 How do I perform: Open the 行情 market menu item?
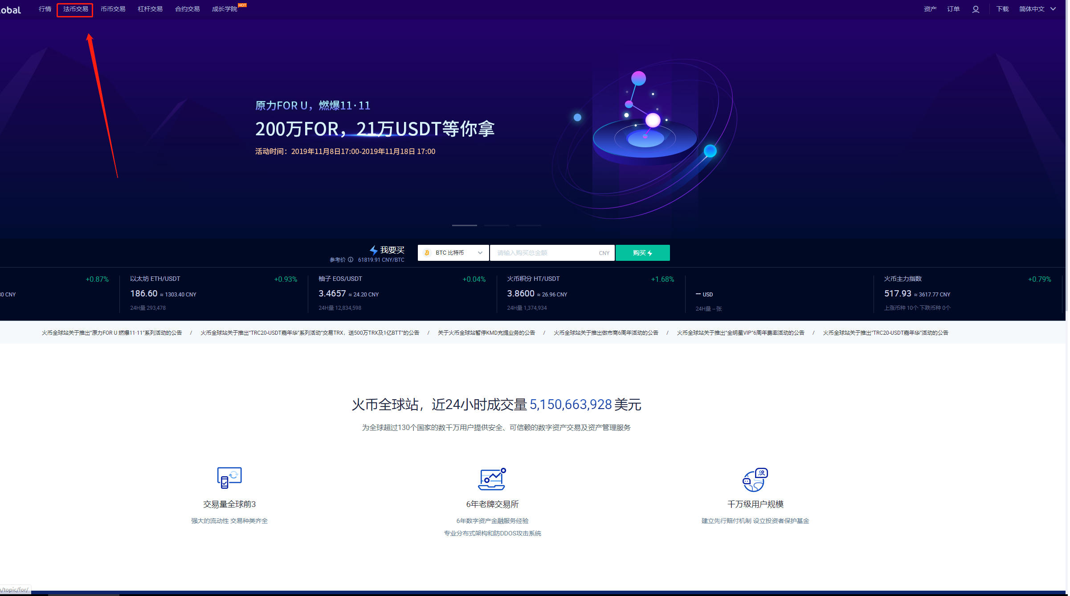coord(45,9)
